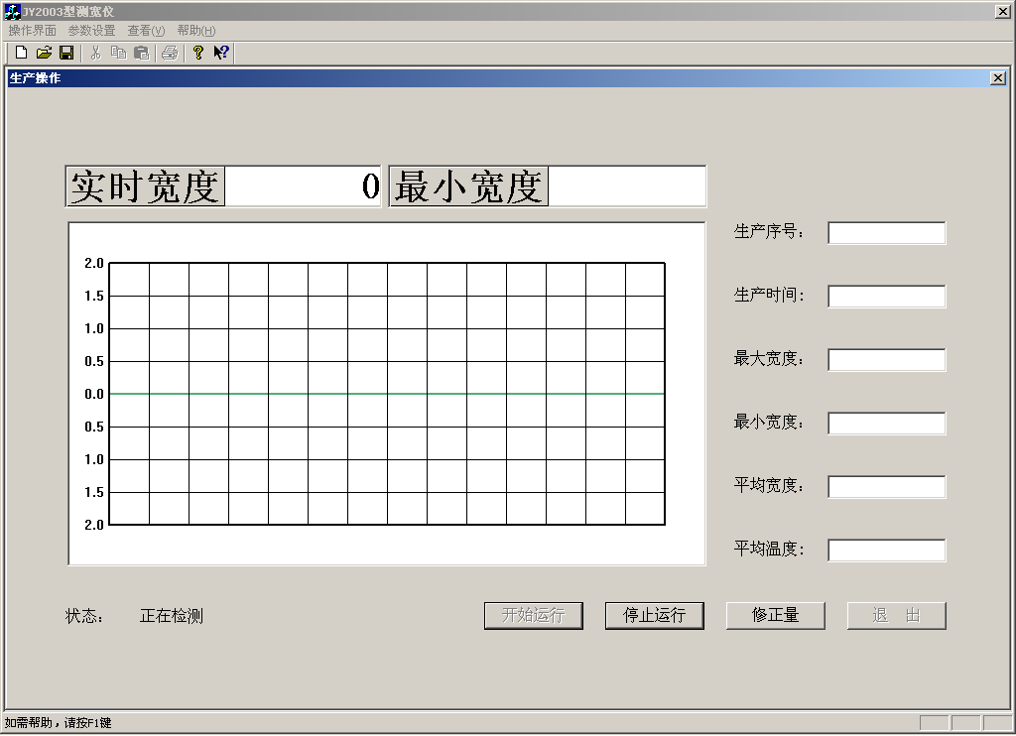Activate the context help pointer icon
Screen dimensions: 1016x736
coord(221,53)
